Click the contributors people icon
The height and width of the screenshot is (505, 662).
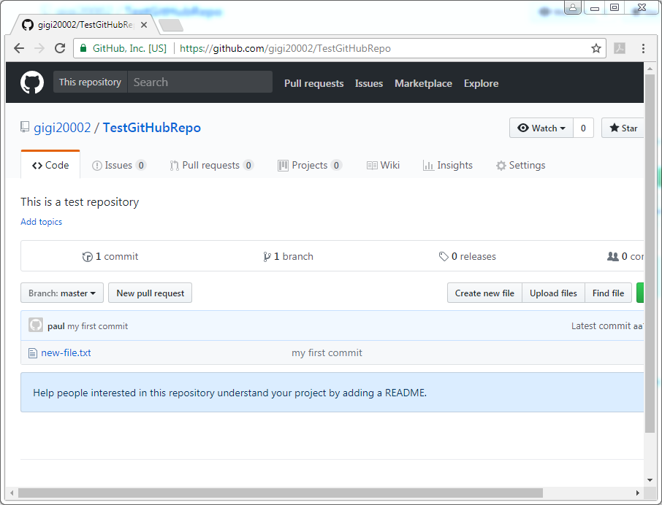(x=612, y=256)
